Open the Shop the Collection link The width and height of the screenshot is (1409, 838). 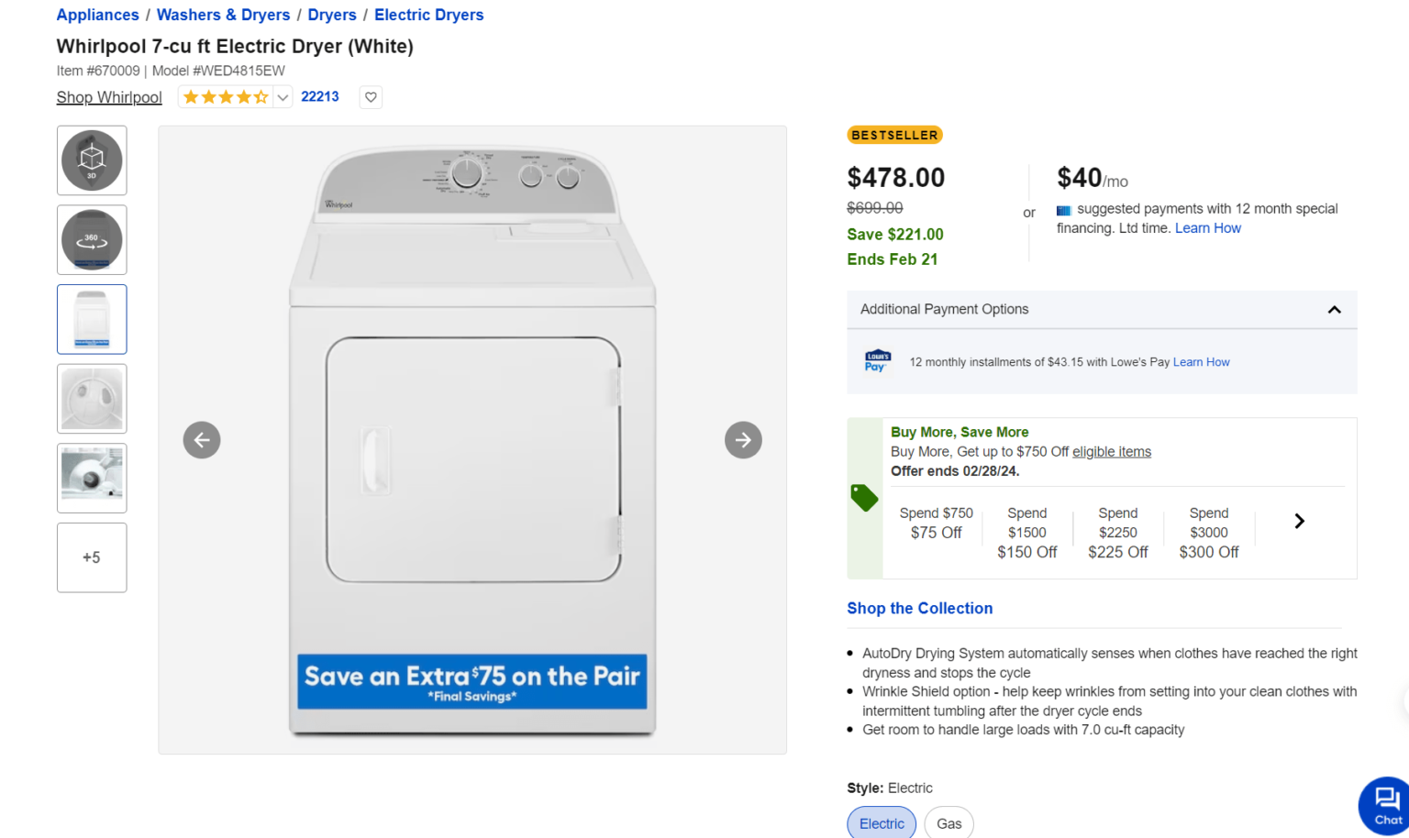point(919,608)
